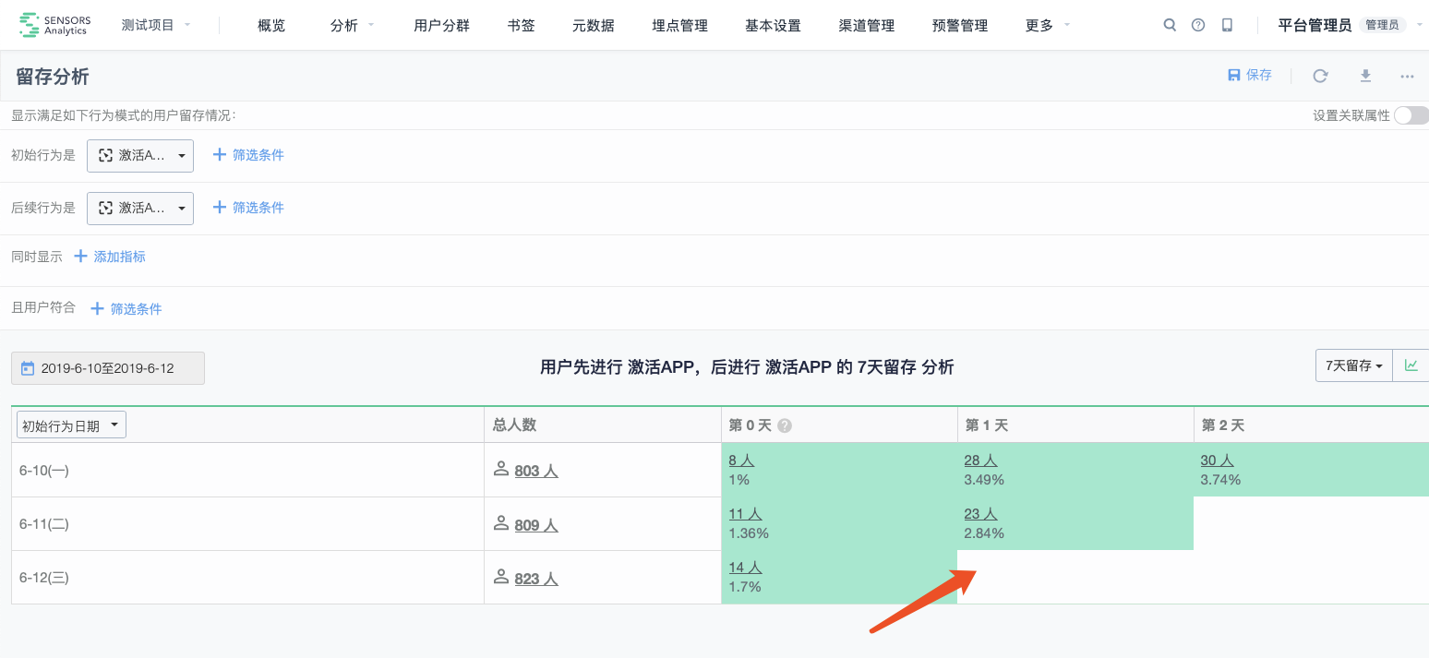Click the download icon in the page header
1429x658 pixels.
click(x=1365, y=76)
